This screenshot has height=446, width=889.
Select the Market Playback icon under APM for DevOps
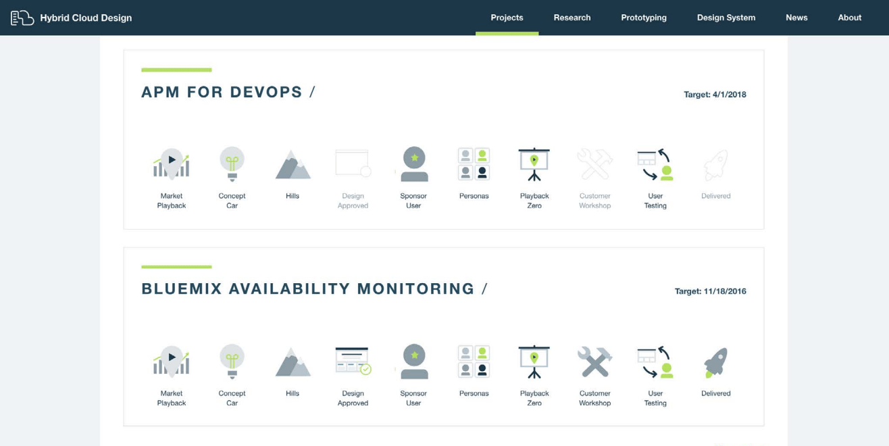[x=171, y=162]
